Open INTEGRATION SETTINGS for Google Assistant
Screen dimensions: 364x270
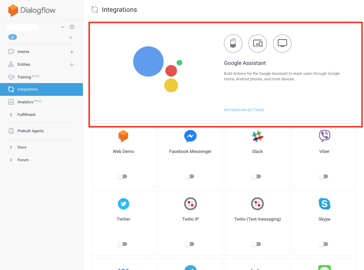click(244, 110)
